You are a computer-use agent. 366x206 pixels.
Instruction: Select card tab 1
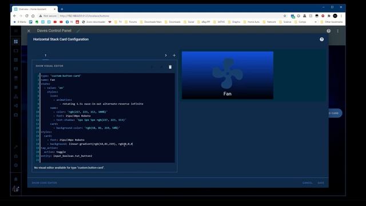[x=46, y=56]
